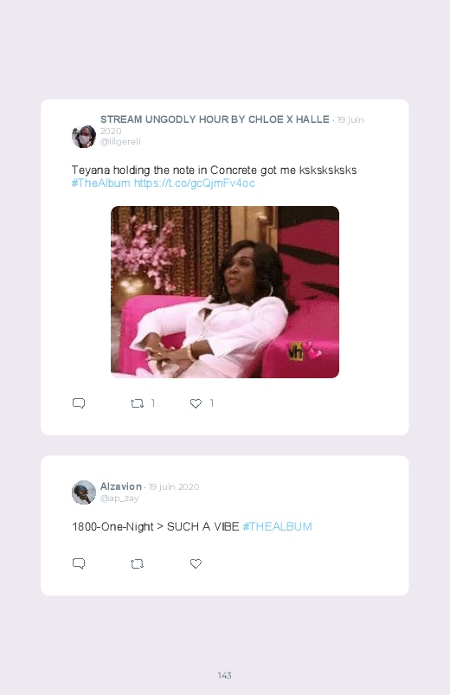Open the #THEALBUM hashtag in Alzavion's tweet
Viewport: 450px width, 695px height.
[x=277, y=526]
